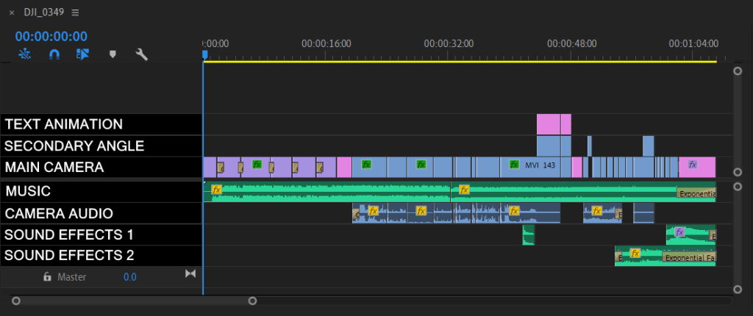Click the 00:00:32:00 mark on time ruler
Viewport: 753px width, 316px height.
pyautogui.click(x=448, y=44)
